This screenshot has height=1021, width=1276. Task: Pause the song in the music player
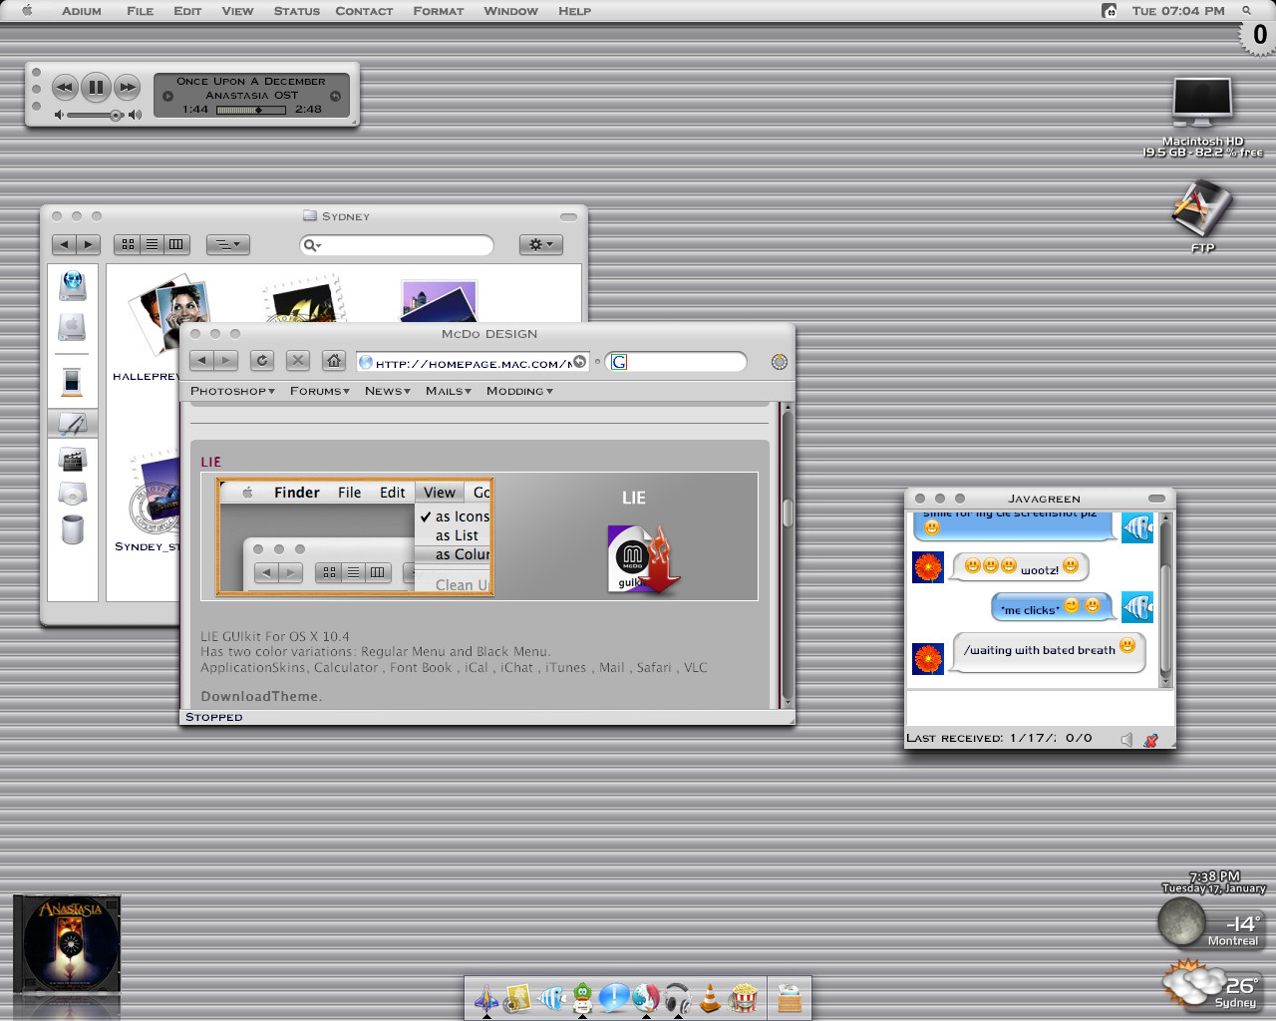coord(96,88)
